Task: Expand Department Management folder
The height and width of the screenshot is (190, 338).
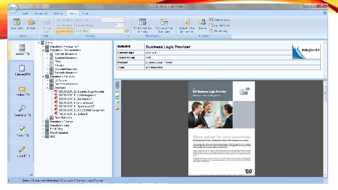Action: (43, 46)
